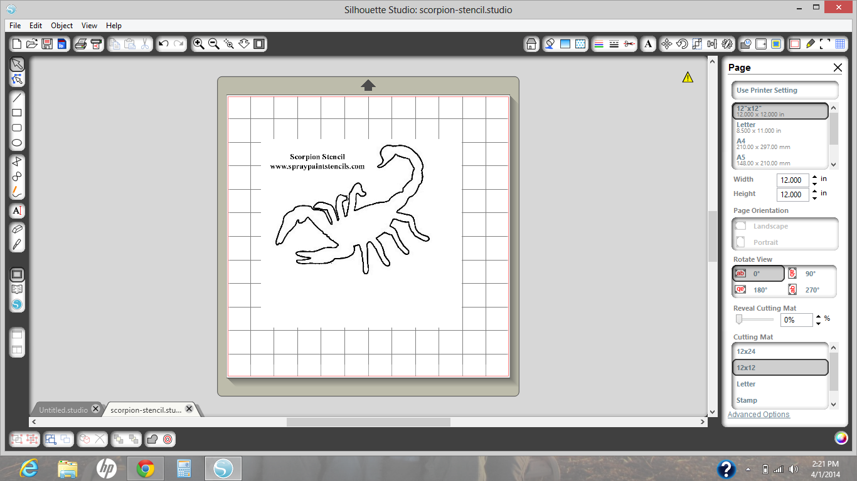This screenshot has height=481, width=857.
Task: Select the Draw an Ellipse tool
Action: coord(17,143)
